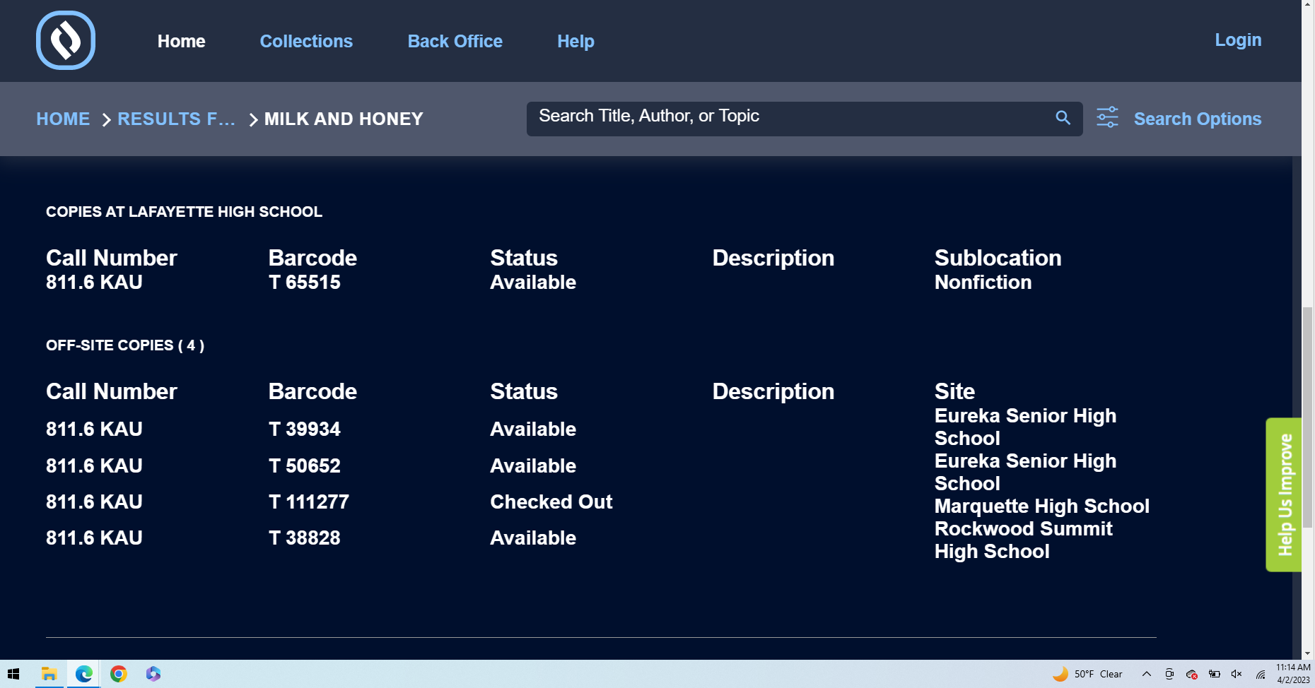Viewport: 1315px width, 688px height.
Task: Select Rockwood Summit High School site text
Action: (1023, 540)
